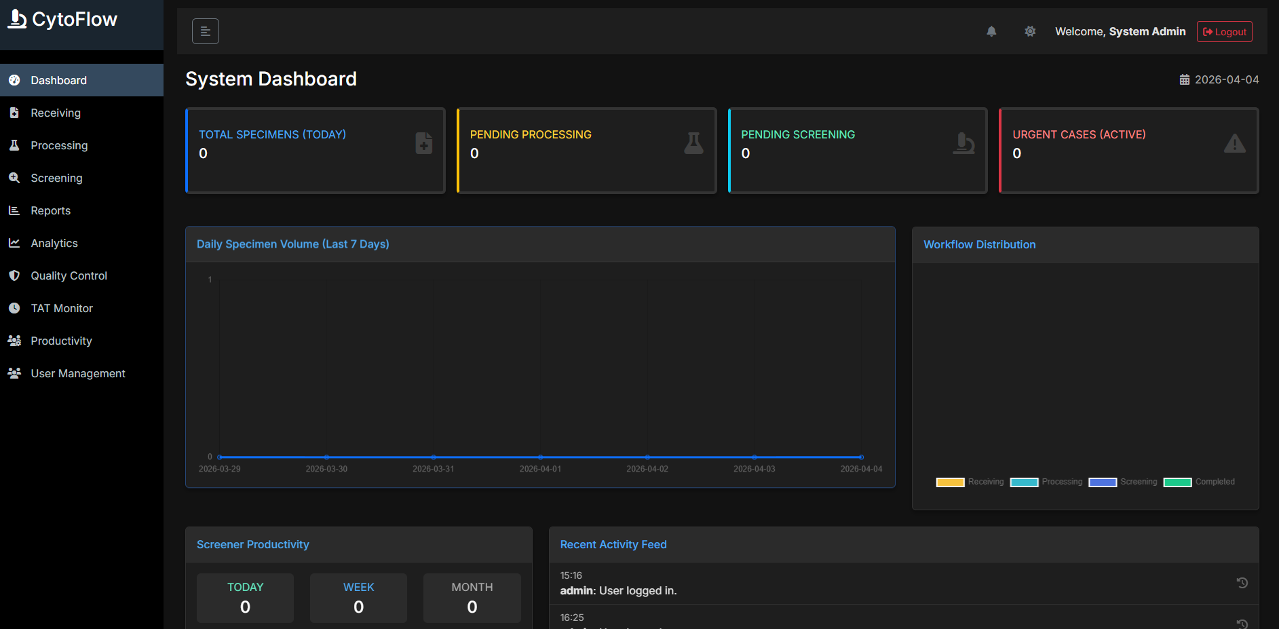Toggle the theme brightness icon
The height and width of the screenshot is (629, 1279).
coord(1030,31)
